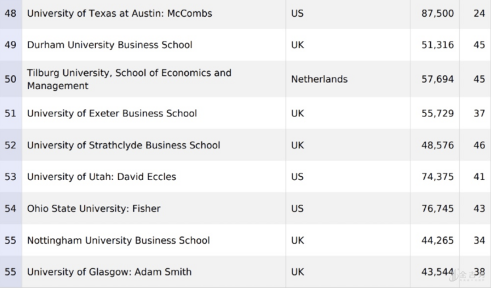Open Nottingham University Business School entry

(118, 240)
